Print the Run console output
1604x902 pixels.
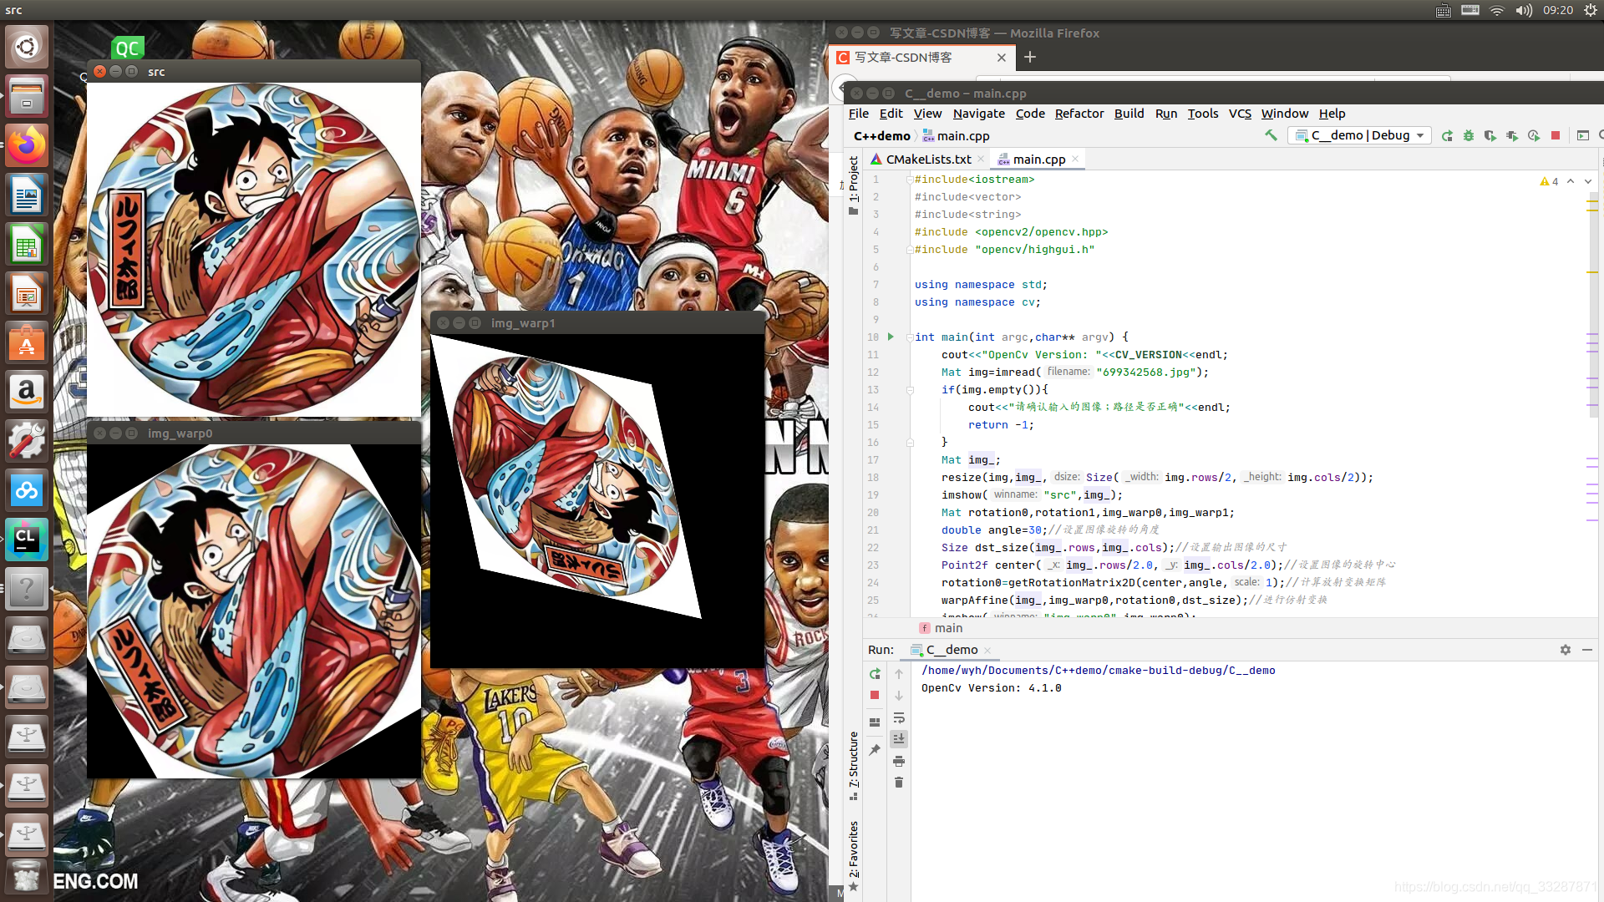(899, 761)
